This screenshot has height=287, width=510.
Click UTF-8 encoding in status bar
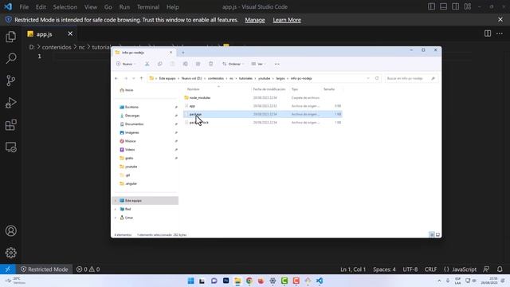pyautogui.click(x=410, y=269)
